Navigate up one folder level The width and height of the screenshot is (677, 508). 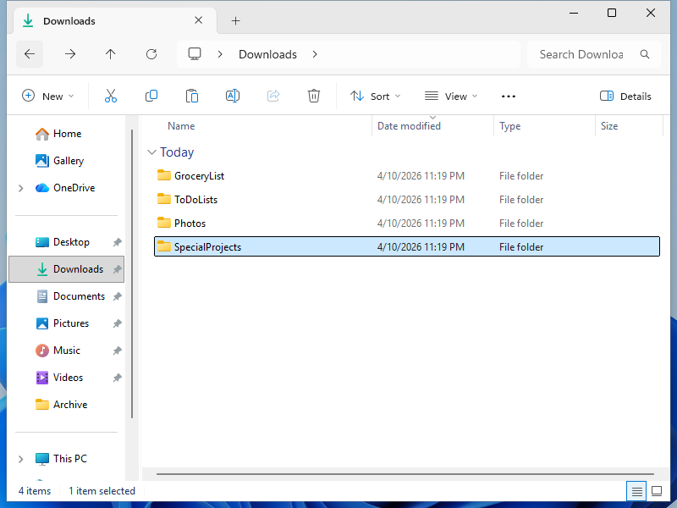click(111, 54)
